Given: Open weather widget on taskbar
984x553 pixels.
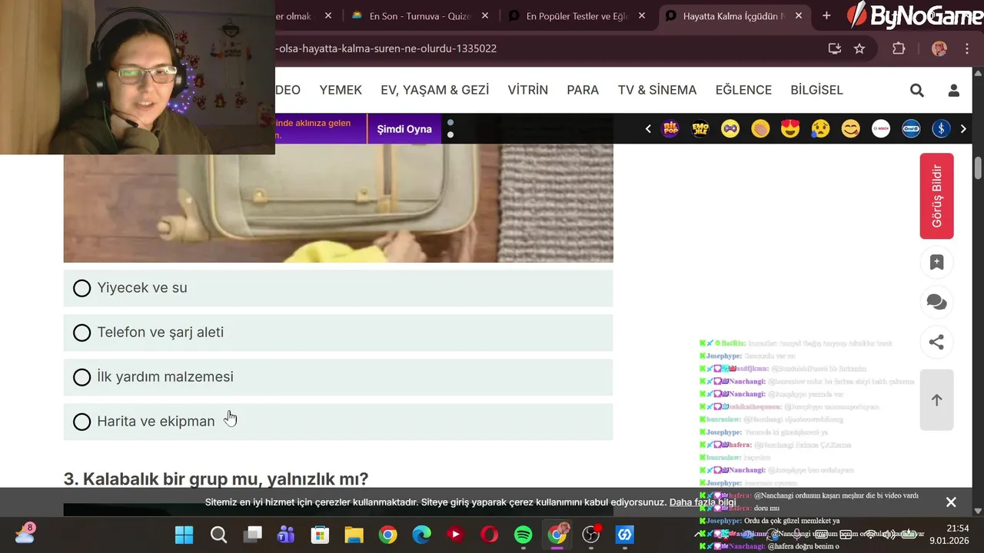Looking at the screenshot, I should point(25,534).
